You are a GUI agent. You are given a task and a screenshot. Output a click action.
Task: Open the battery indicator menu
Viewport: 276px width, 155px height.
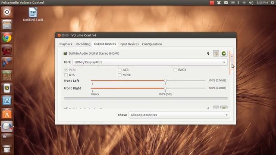[x=233, y=3]
